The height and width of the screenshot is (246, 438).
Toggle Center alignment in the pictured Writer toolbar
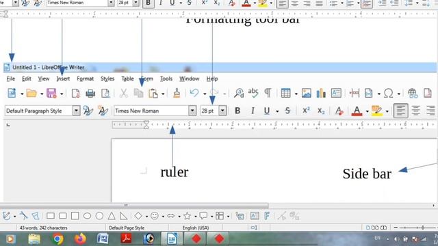(415, 111)
